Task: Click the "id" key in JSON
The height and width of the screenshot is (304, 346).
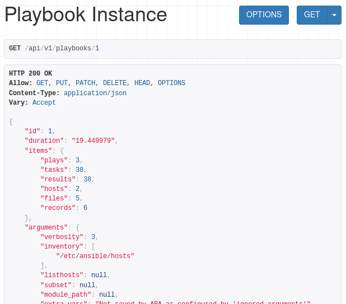Action: pyautogui.click(x=32, y=131)
